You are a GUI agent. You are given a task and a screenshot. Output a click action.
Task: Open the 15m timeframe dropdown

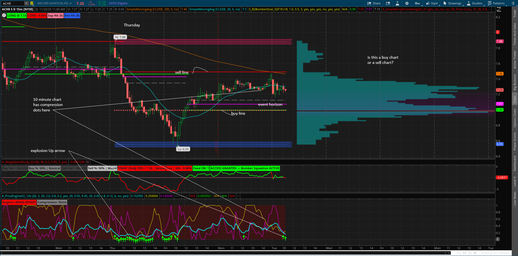417,3
